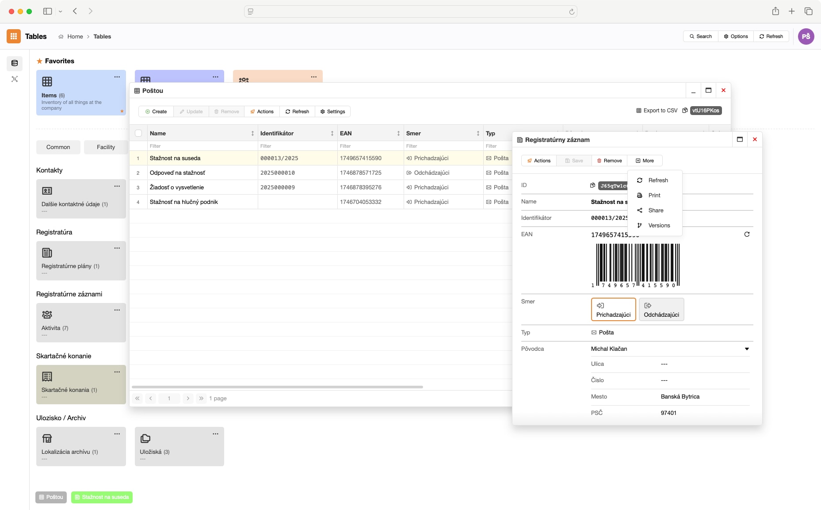Viewport: 821px width, 510px height.
Task: Click the Create button in Poštou toolbar
Action: (x=156, y=111)
